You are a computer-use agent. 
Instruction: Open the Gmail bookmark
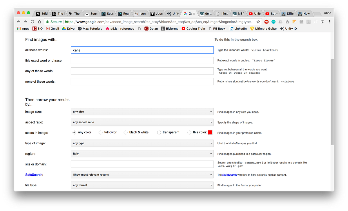pos(52,29)
